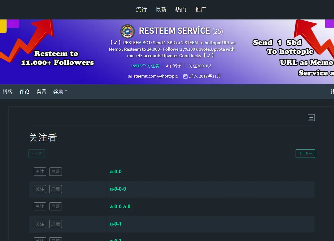Open profile of a-0-0
This screenshot has height=241, width=334.
pos(116,172)
